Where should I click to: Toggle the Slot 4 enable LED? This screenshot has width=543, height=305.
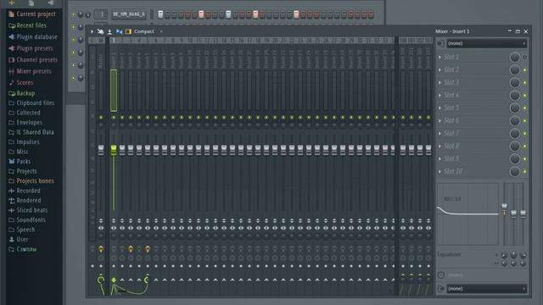(x=524, y=96)
